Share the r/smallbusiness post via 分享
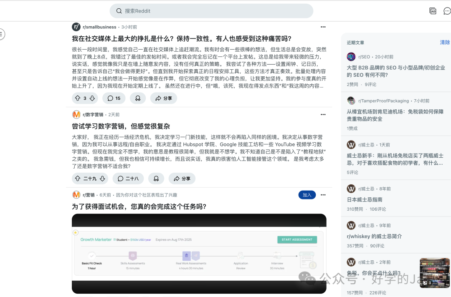The image size is (451, 297). tap(163, 98)
